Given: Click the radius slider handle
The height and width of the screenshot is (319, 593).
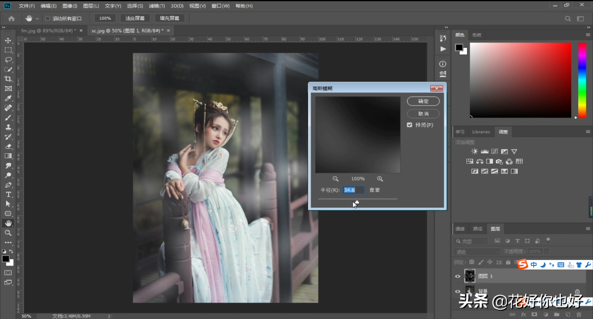Looking at the screenshot, I should (x=357, y=202).
